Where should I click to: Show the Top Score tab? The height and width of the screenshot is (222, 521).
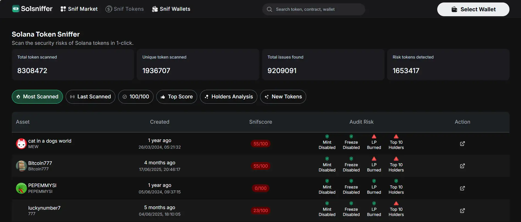(x=177, y=97)
